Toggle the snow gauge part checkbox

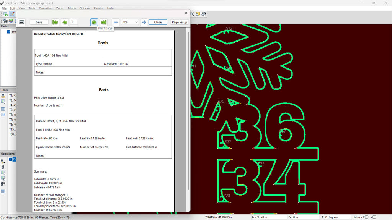pos(8,32)
